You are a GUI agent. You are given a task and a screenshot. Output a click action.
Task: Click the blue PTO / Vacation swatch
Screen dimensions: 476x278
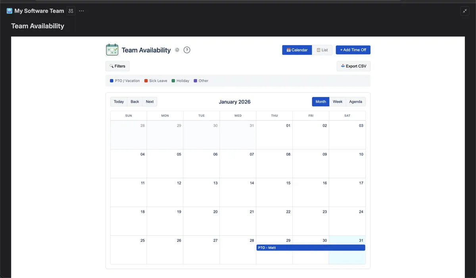111,81
